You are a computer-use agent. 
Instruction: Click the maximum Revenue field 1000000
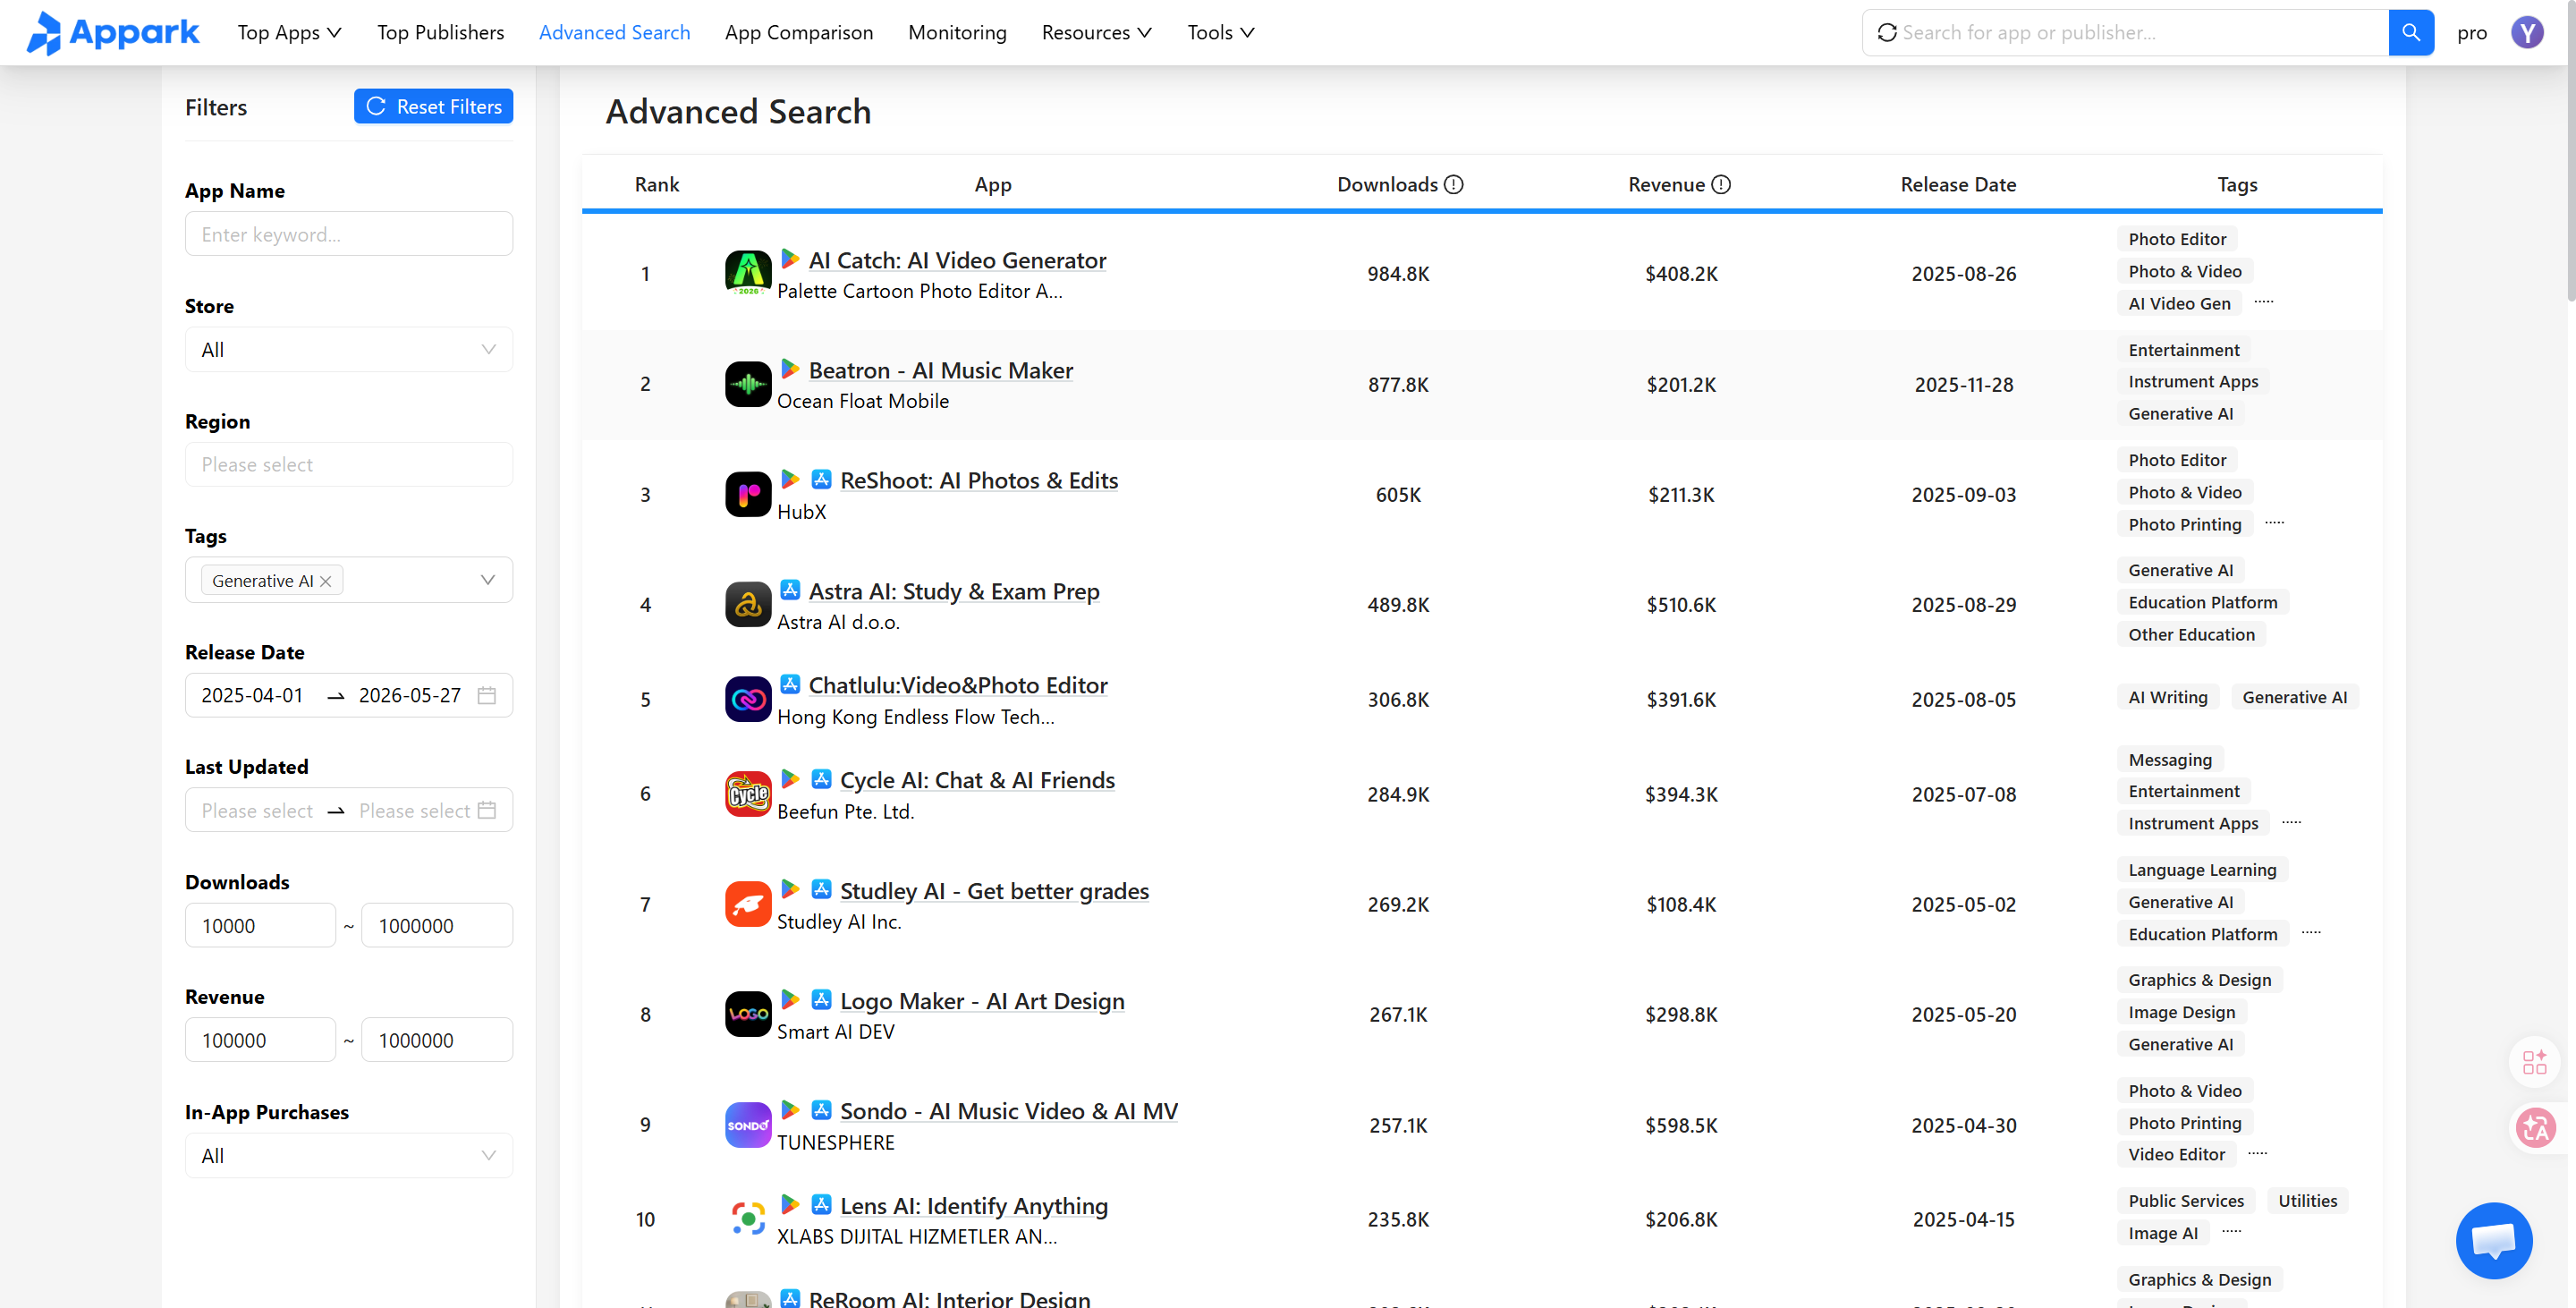point(437,1041)
